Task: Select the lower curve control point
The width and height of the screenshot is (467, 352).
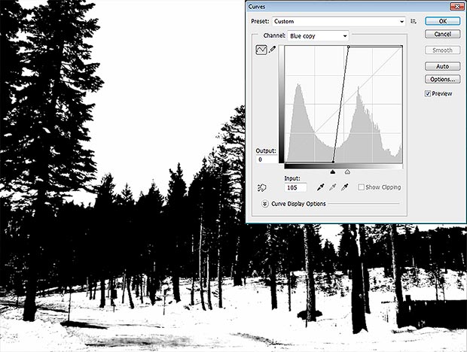Action: point(333,162)
